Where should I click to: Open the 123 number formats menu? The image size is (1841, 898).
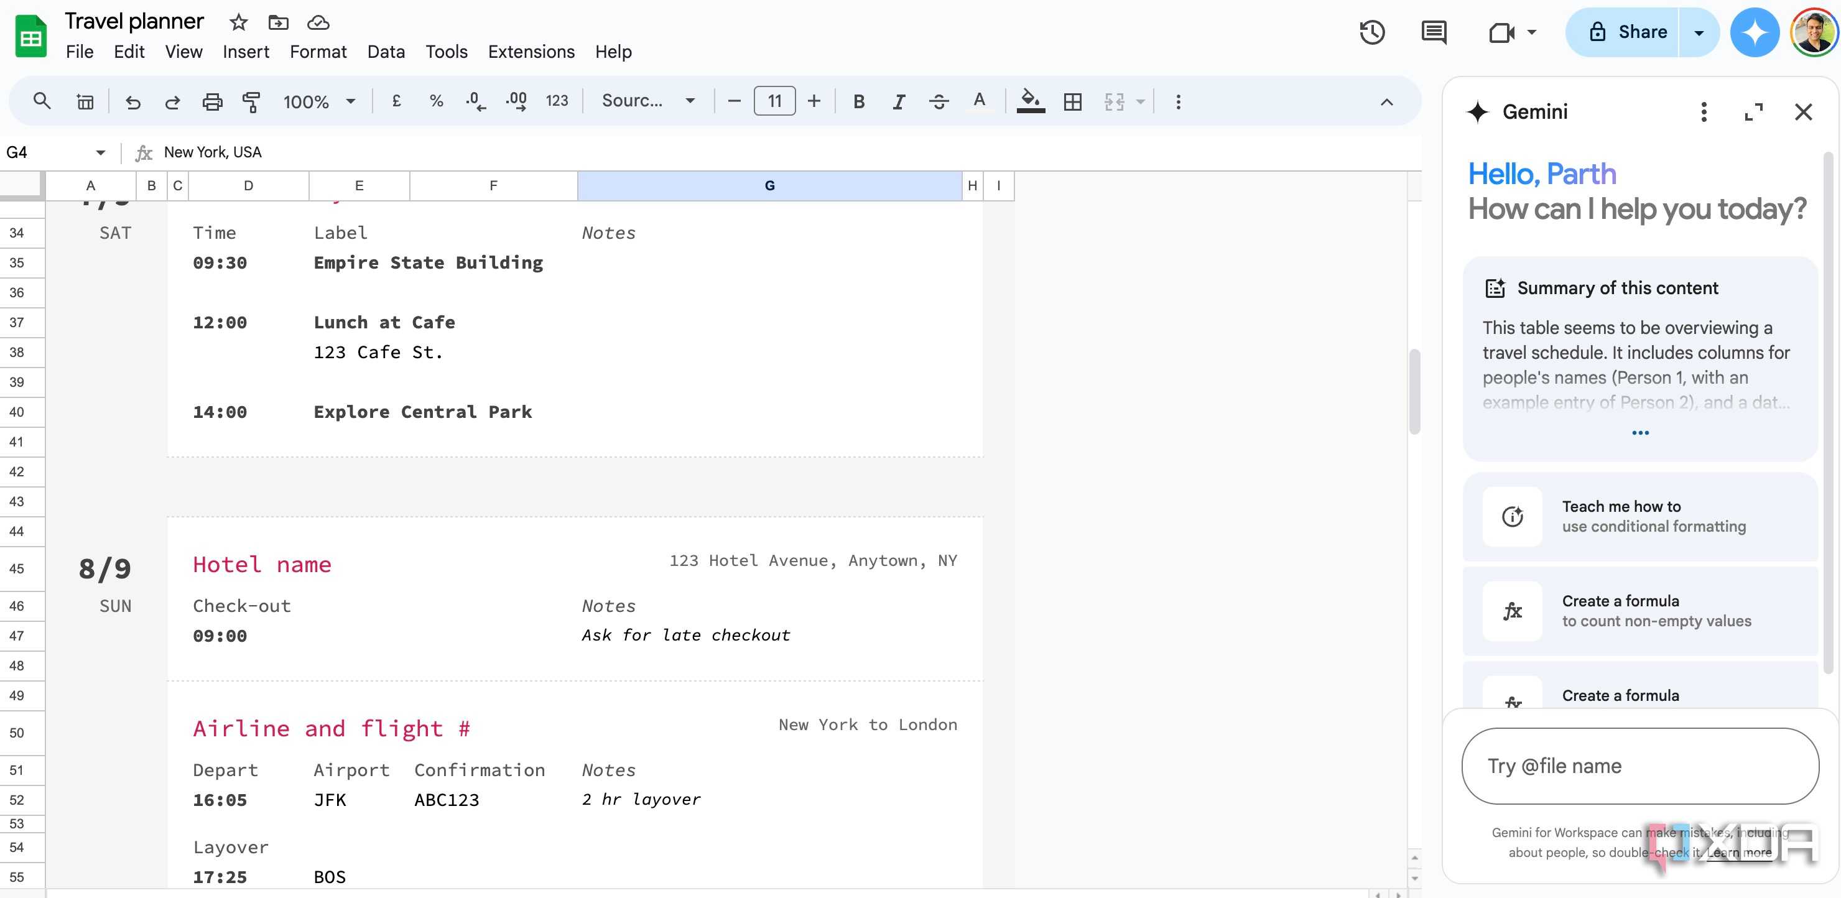pos(557,101)
